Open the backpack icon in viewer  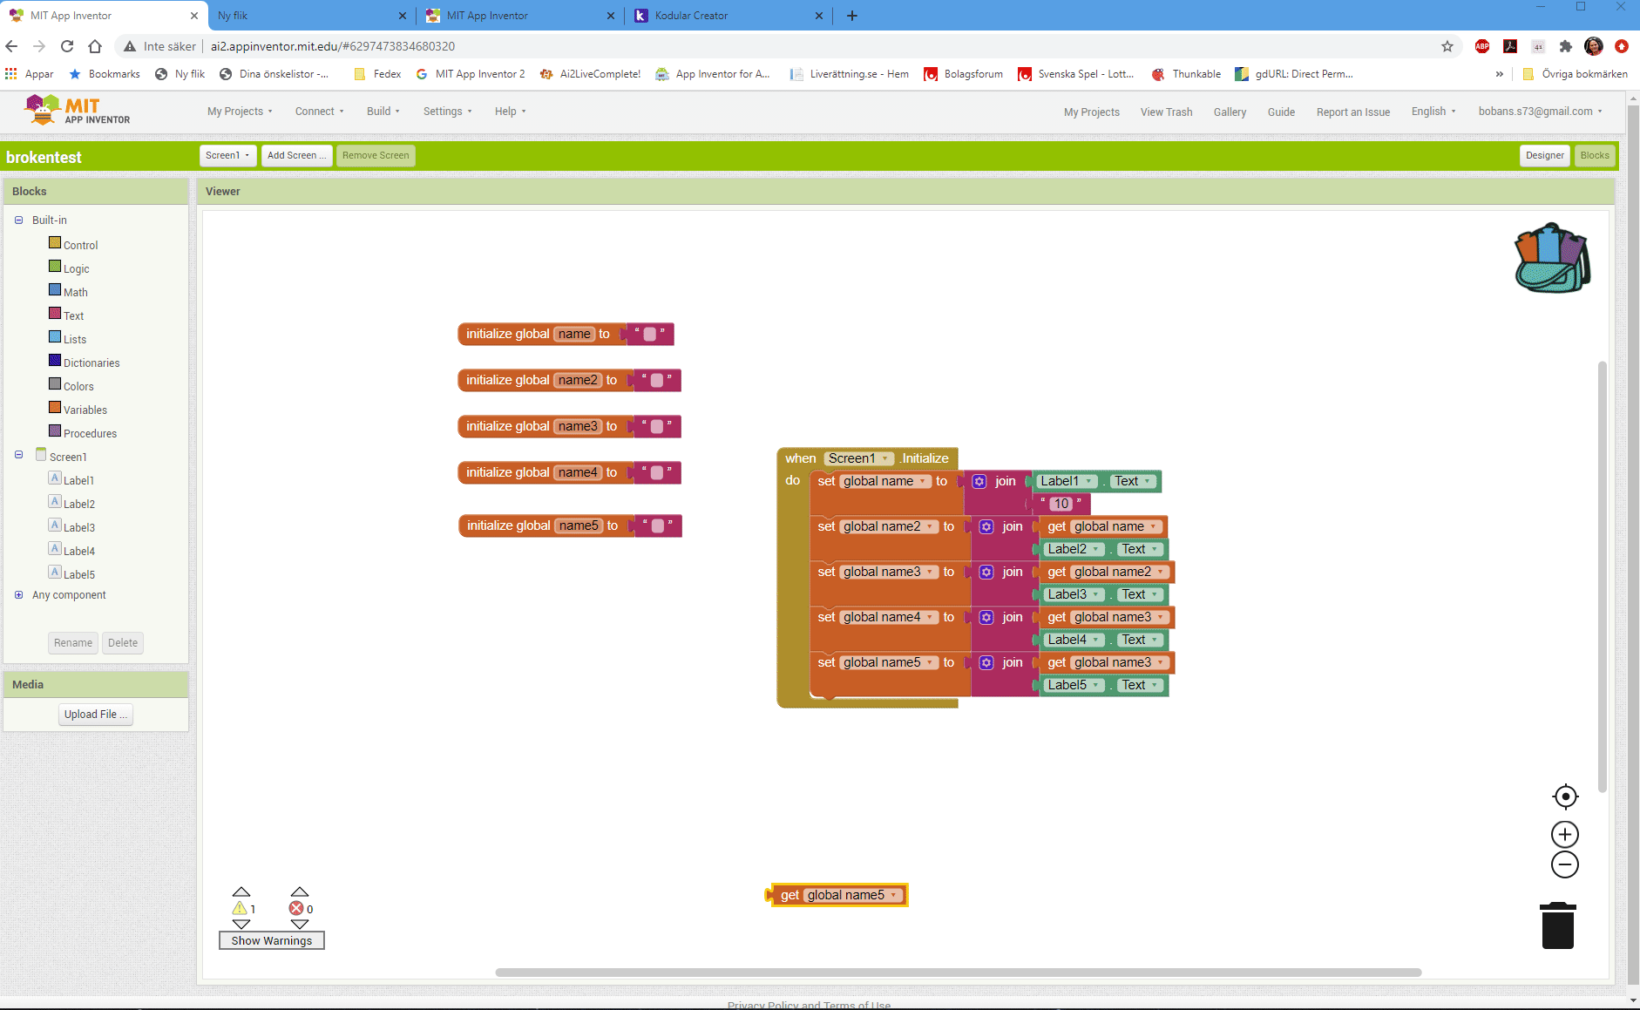[x=1552, y=258]
